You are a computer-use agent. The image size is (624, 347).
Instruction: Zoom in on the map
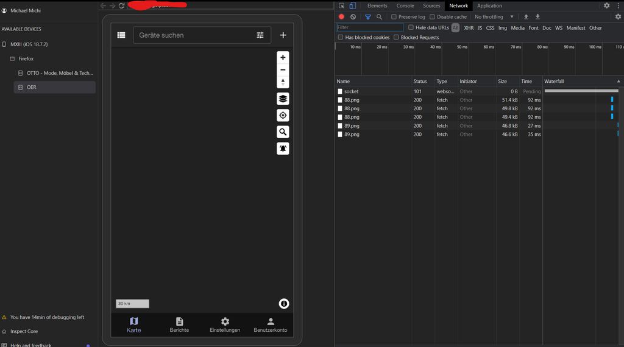click(283, 57)
